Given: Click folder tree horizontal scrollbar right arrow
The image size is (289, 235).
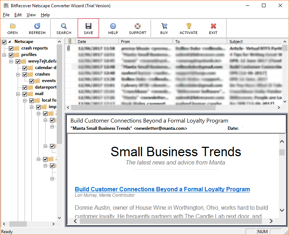Looking at the screenshot, I should point(53,224).
